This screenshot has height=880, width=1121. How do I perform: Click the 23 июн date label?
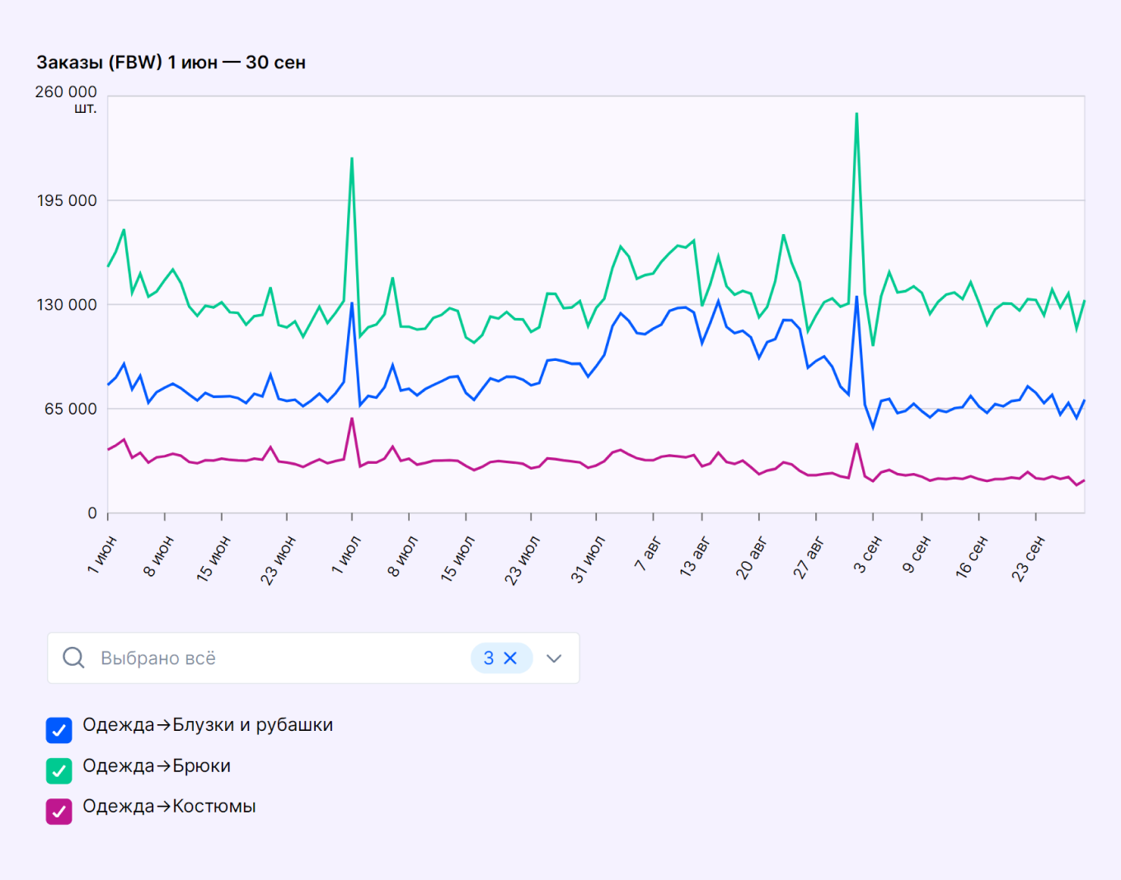point(278,560)
